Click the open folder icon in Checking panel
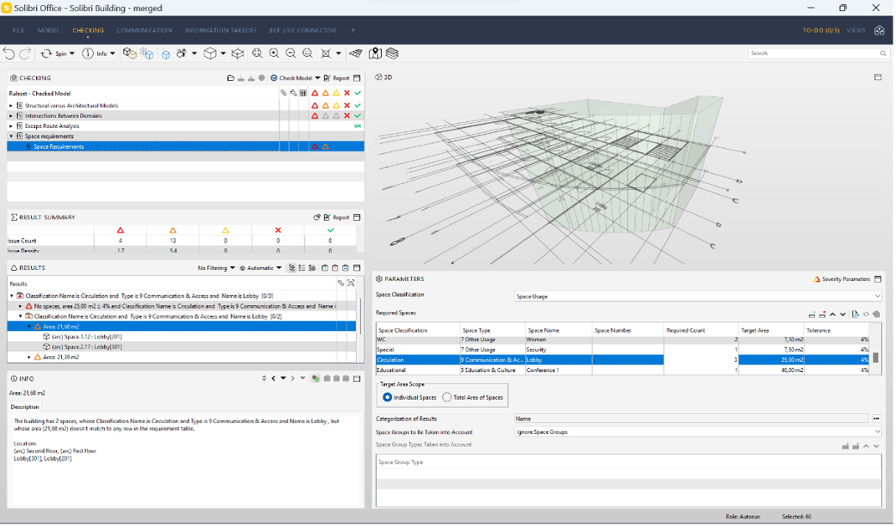The image size is (896, 526). click(230, 78)
